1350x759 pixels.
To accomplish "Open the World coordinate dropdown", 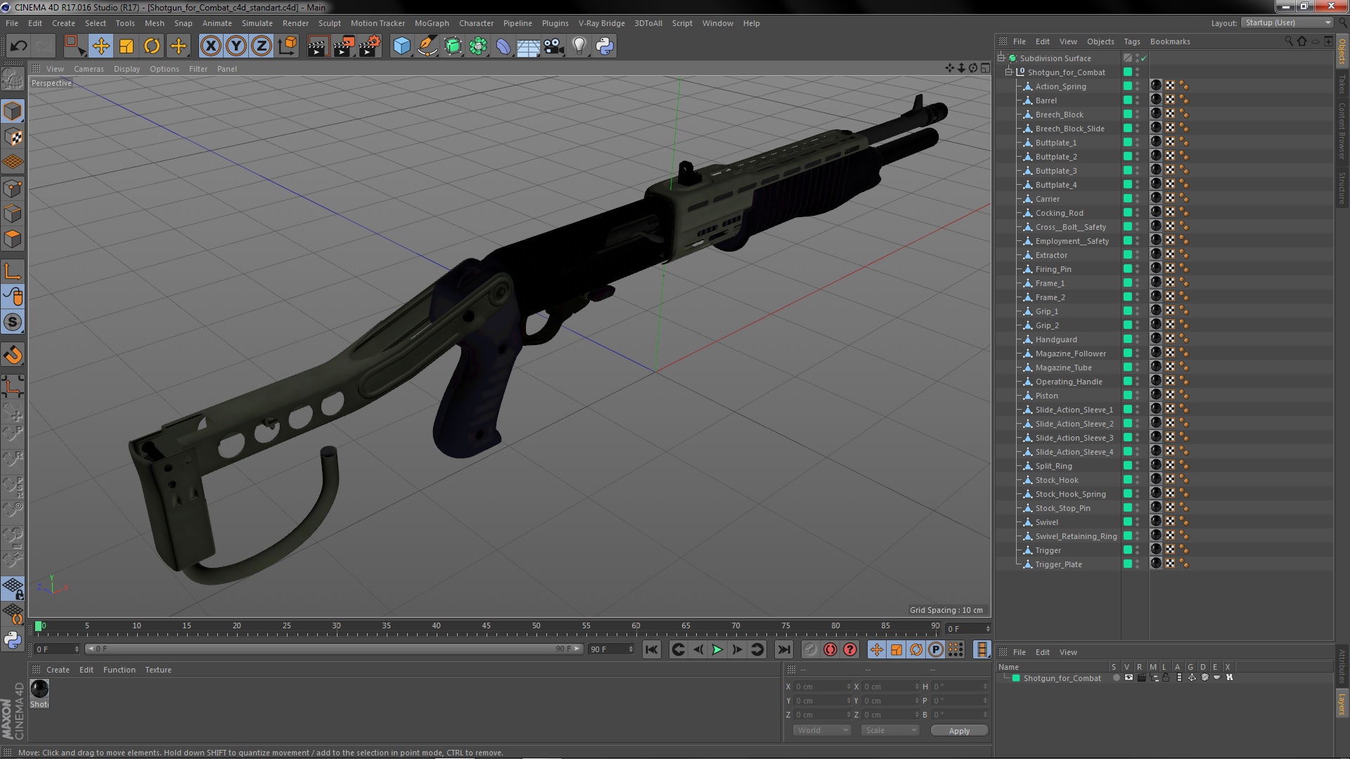I will pos(822,731).
